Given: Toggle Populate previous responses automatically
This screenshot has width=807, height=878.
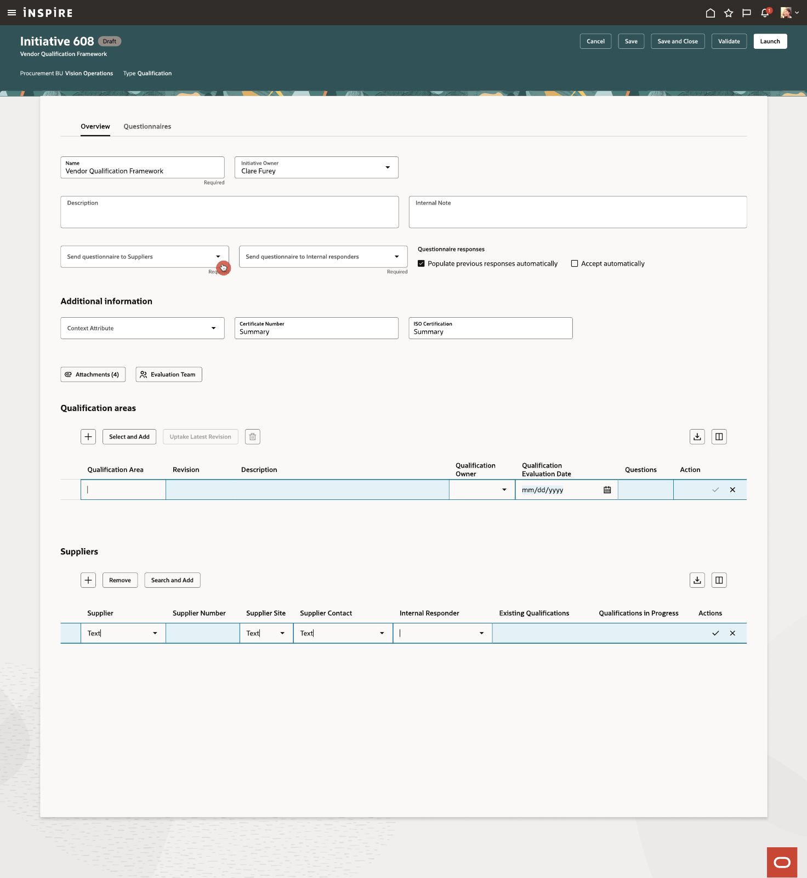Looking at the screenshot, I should pyautogui.click(x=421, y=263).
